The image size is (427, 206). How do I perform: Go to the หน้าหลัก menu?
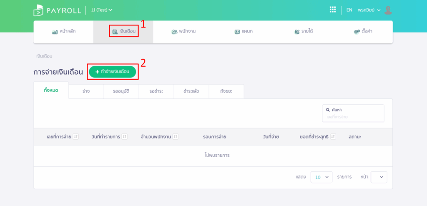[64, 32]
